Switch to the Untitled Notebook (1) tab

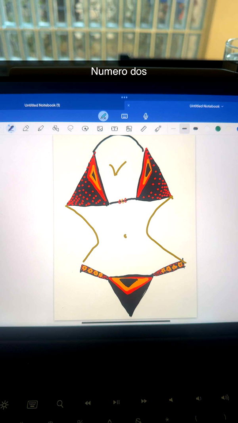(42, 105)
